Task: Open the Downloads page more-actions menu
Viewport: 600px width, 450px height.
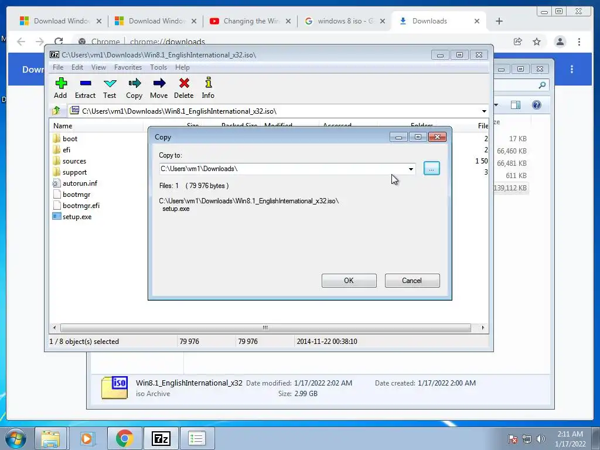Action: click(572, 69)
